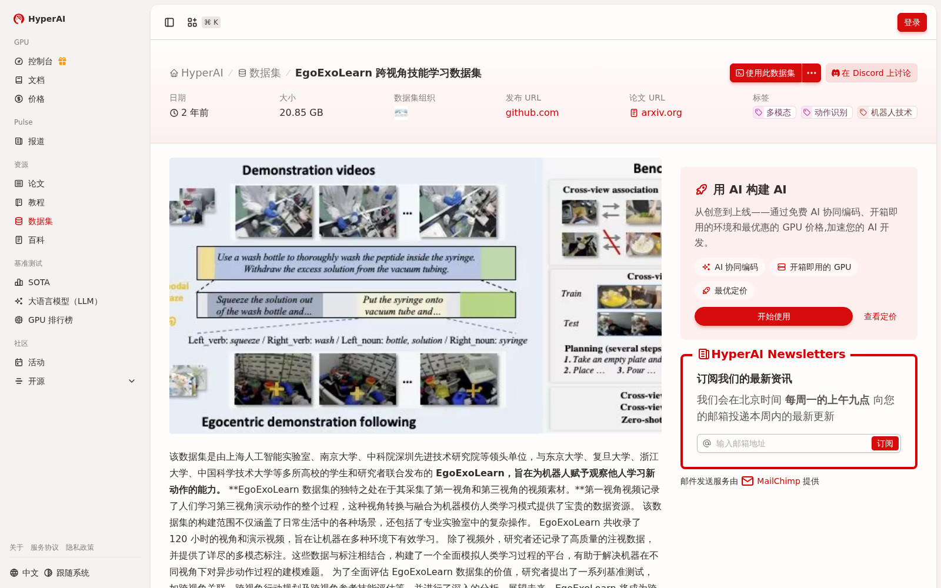Click 数据集 breadcrumb link

(259, 73)
